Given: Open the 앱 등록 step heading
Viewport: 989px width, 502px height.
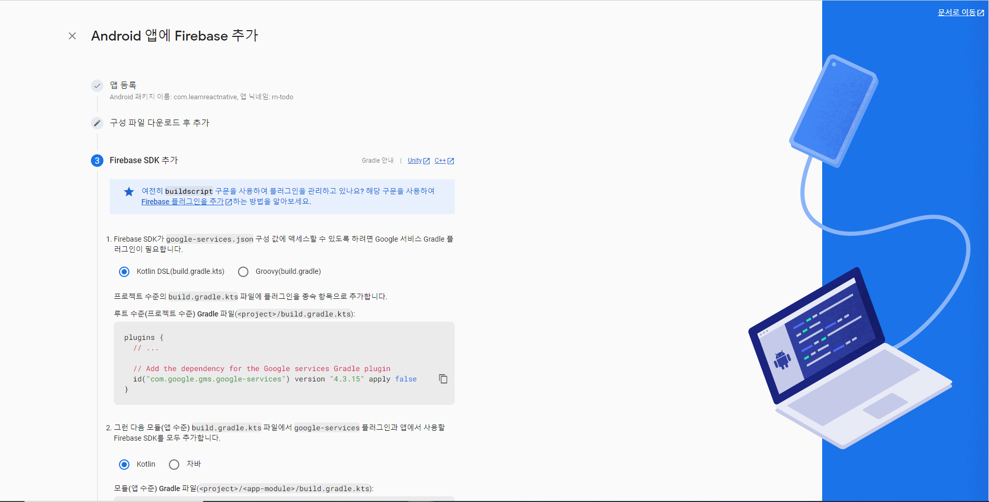Looking at the screenshot, I should [x=123, y=85].
